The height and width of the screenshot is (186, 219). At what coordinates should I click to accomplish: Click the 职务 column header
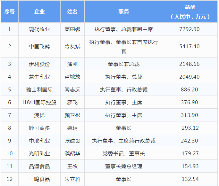(123, 12)
